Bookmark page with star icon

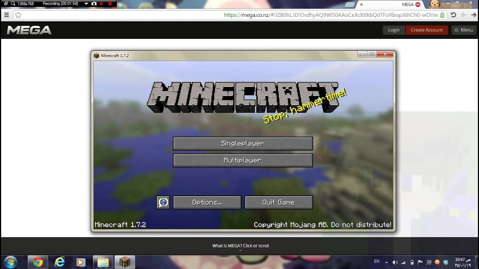(x=18, y=15)
